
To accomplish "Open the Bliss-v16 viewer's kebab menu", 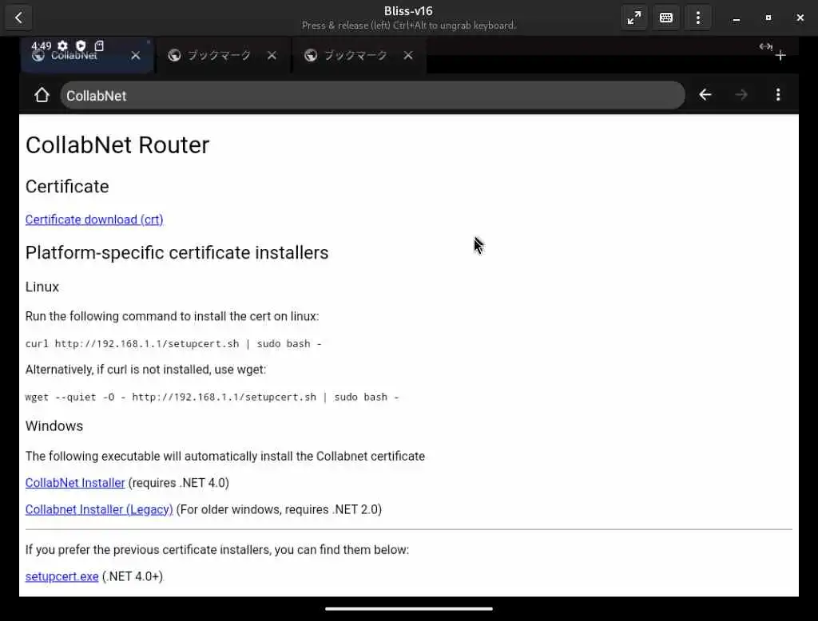I will pyautogui.click(x=698, y=18).
